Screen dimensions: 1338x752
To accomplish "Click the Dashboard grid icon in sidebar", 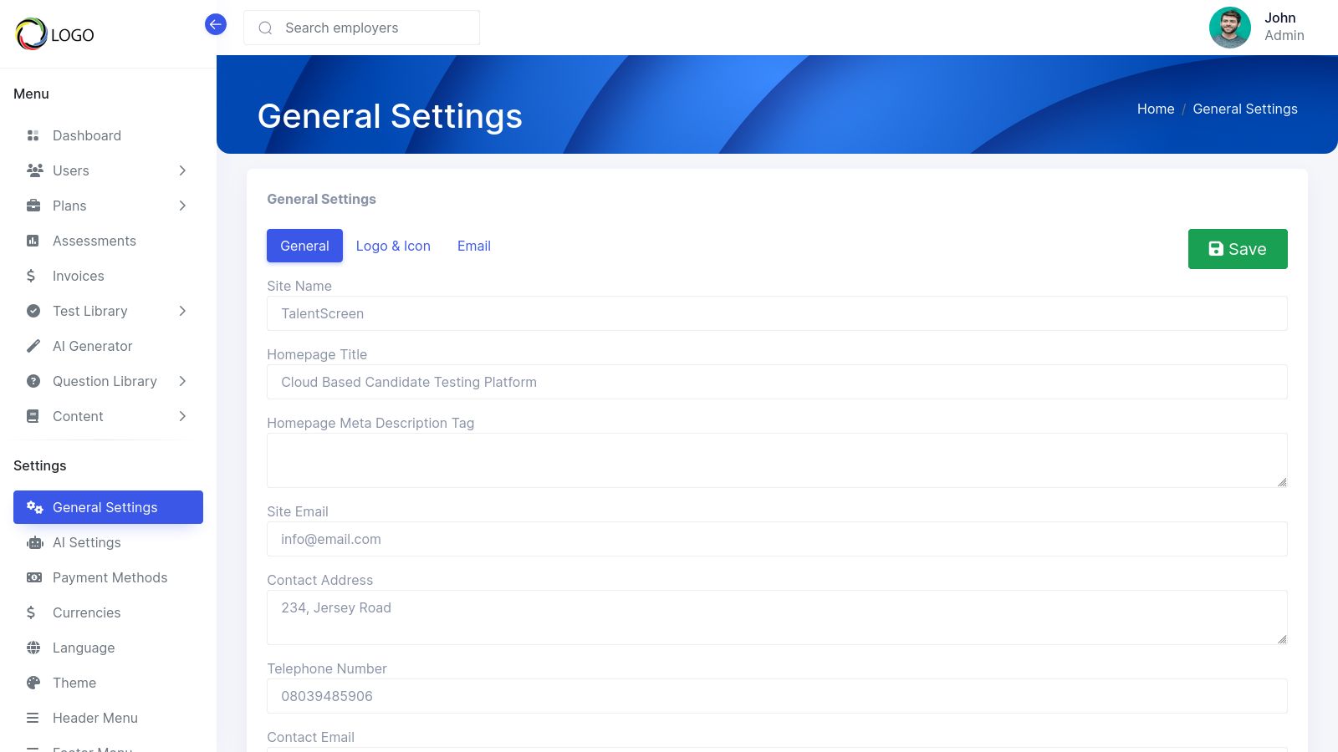I will tap(33, 135).
